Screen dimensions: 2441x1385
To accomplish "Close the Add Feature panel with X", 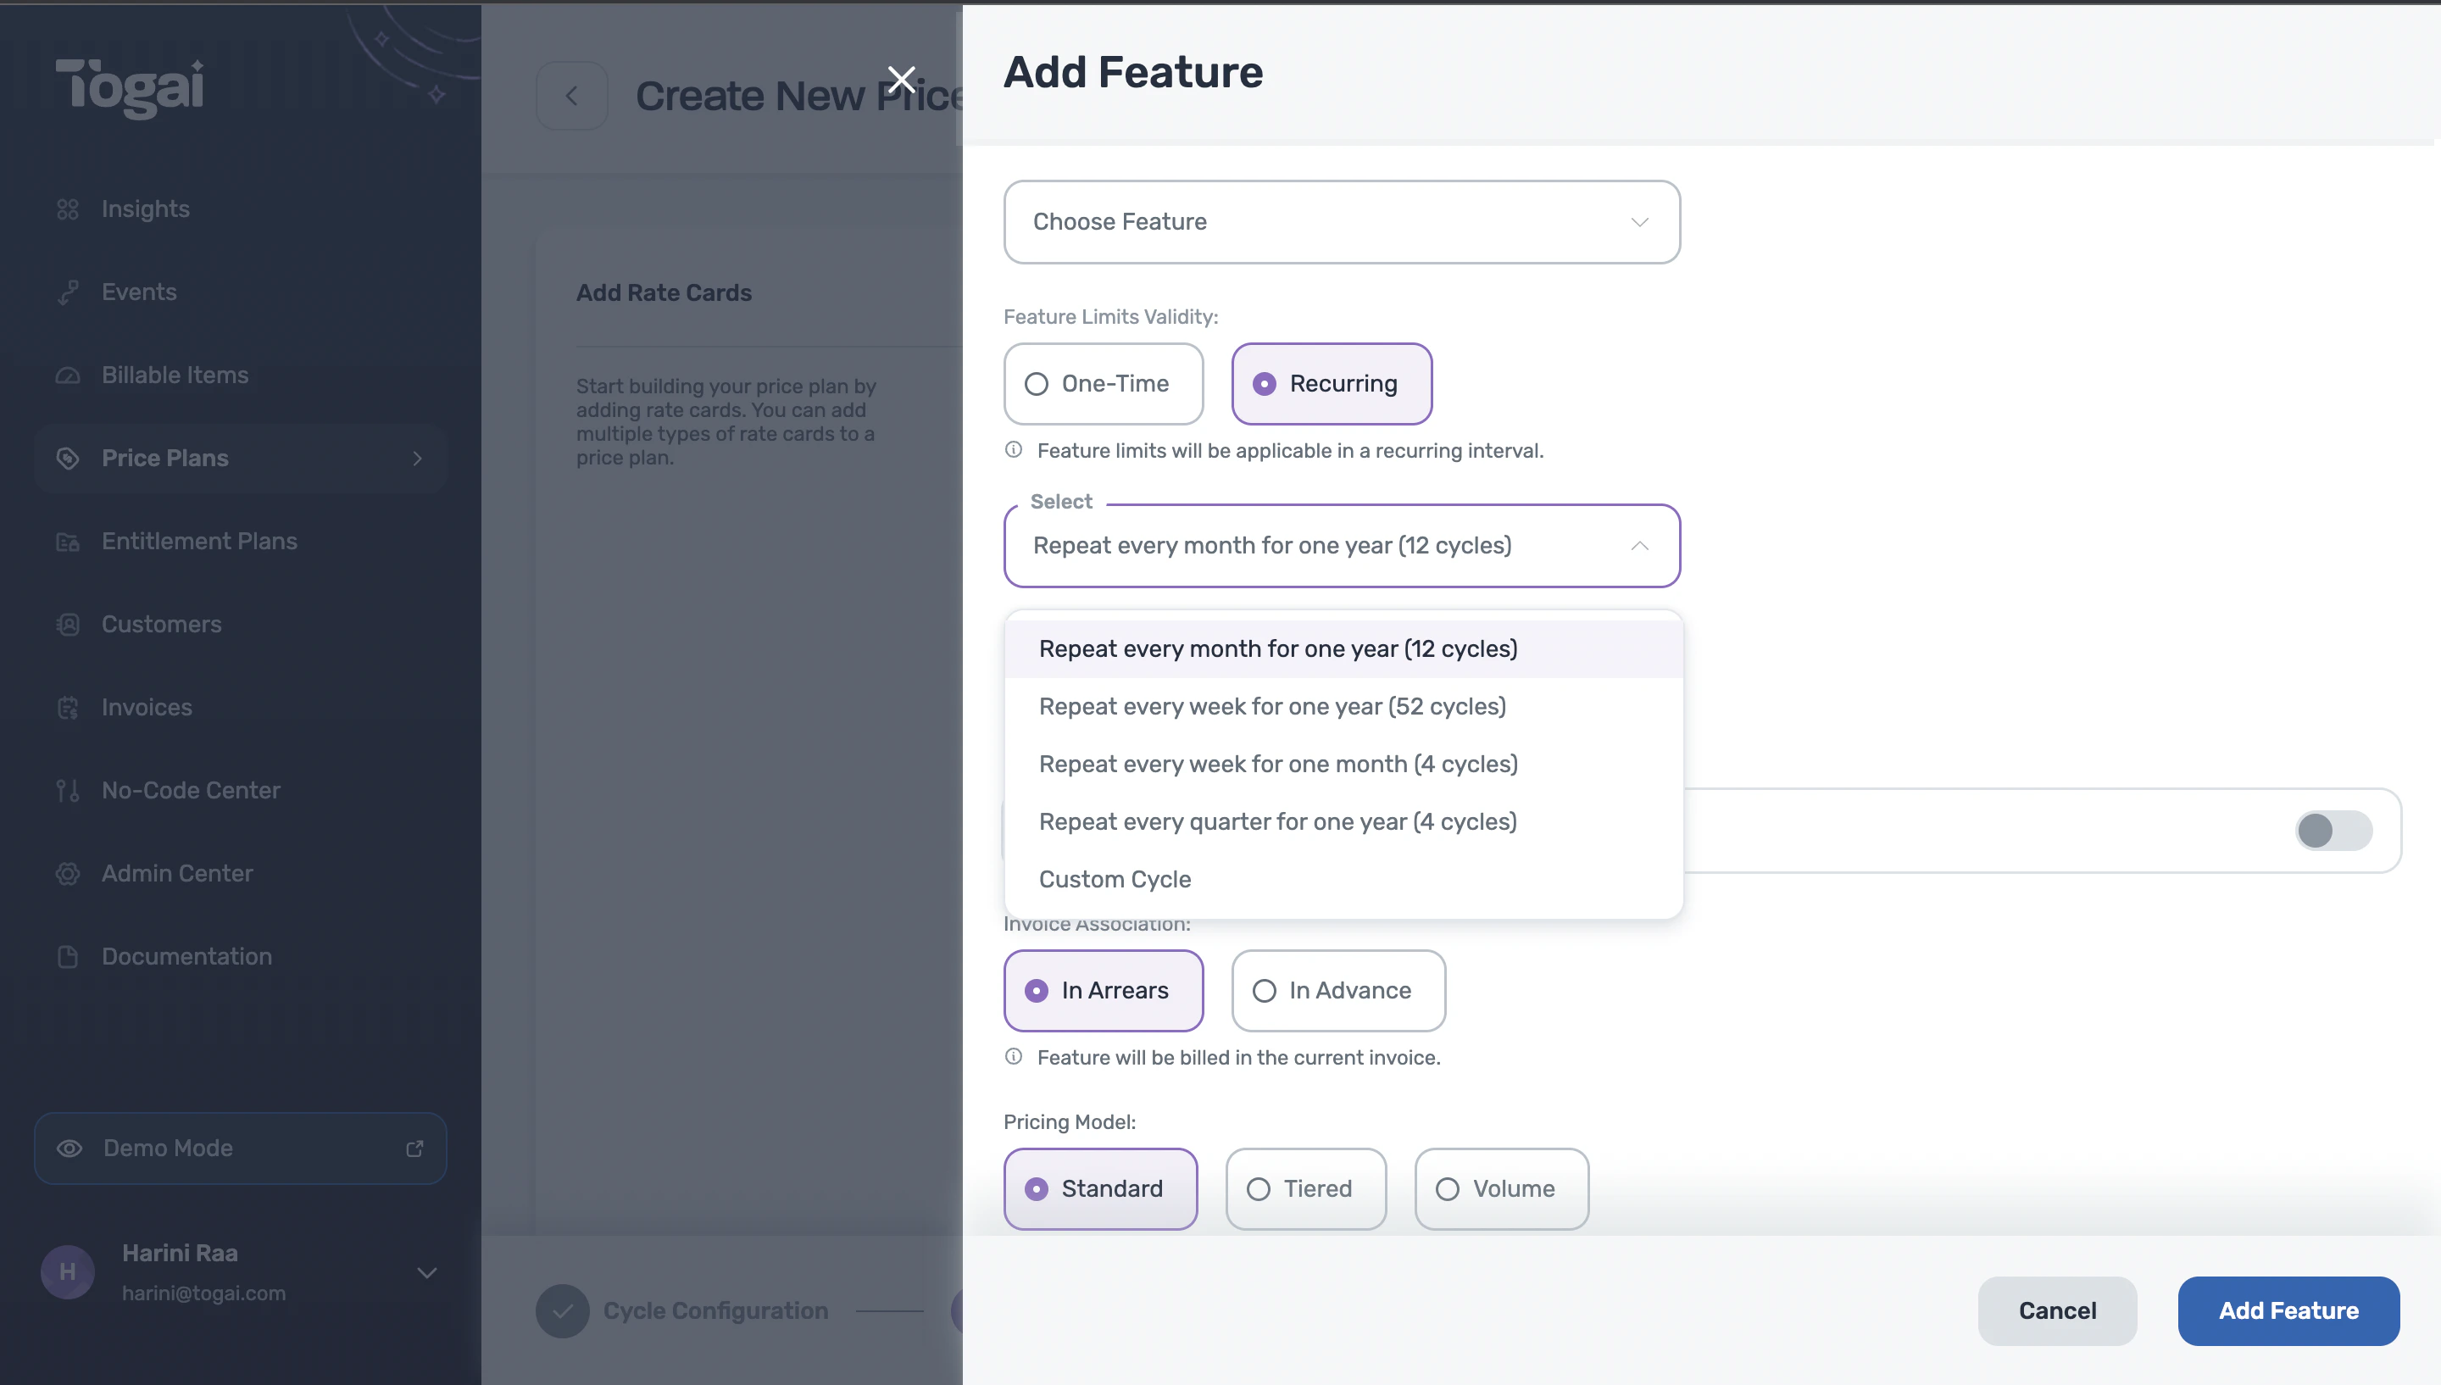I will 900,80.
